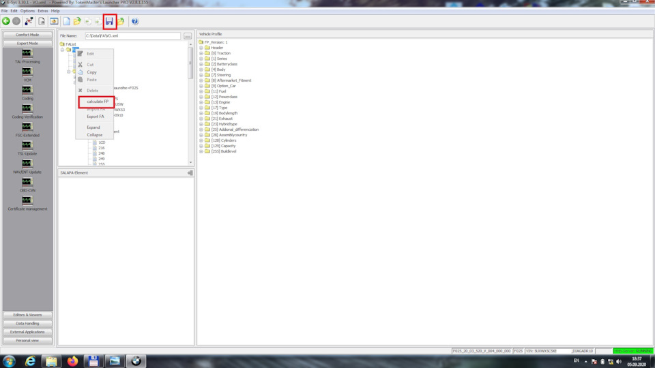Open Windows Explorer folder from taskbar
Image resolution: width=655 pixels, height=368 pixels.
tap(51, 361)
